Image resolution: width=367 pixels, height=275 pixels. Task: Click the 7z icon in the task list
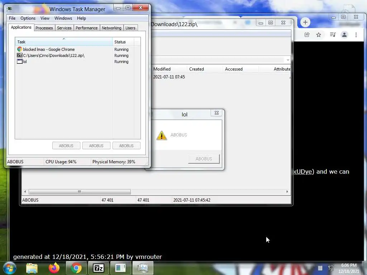pyautogui.click(x=19, y=56)
